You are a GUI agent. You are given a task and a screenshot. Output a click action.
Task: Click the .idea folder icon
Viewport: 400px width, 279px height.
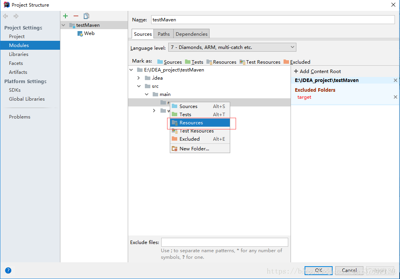point(148,78)
